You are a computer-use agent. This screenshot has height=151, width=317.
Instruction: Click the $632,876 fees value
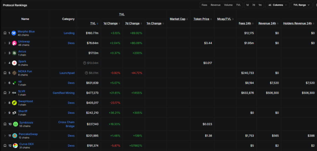[x=248, y=93]
